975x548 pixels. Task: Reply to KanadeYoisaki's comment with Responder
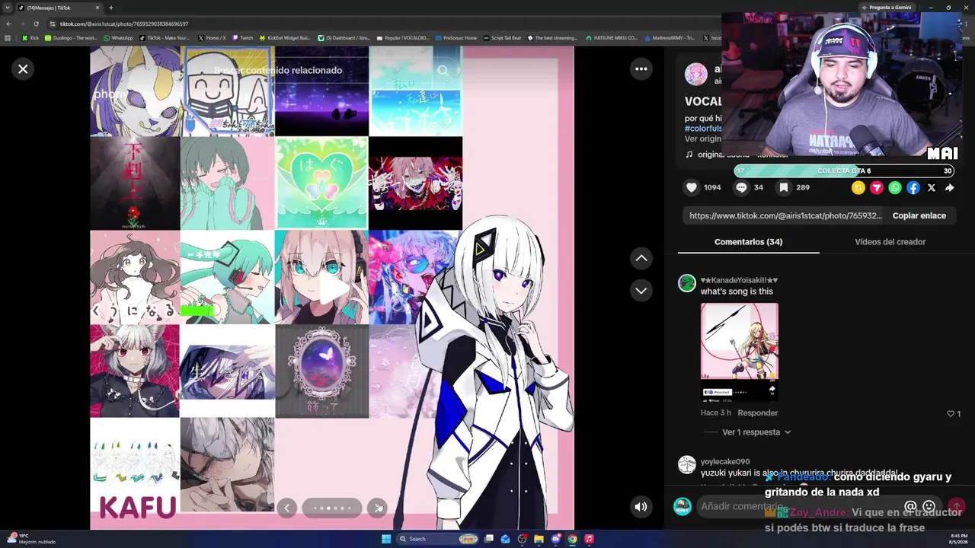[757, 413]
